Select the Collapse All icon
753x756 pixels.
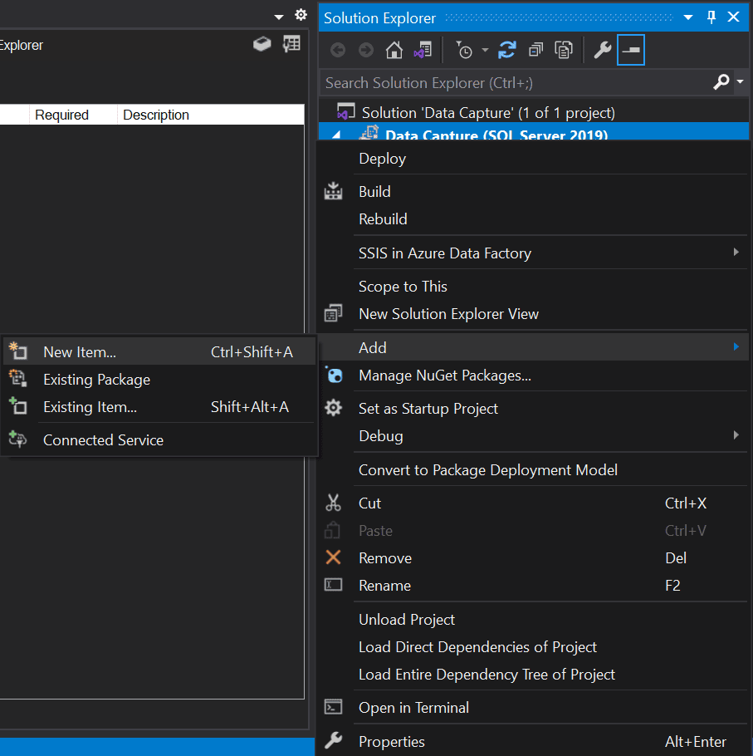[x=535, y=50]
